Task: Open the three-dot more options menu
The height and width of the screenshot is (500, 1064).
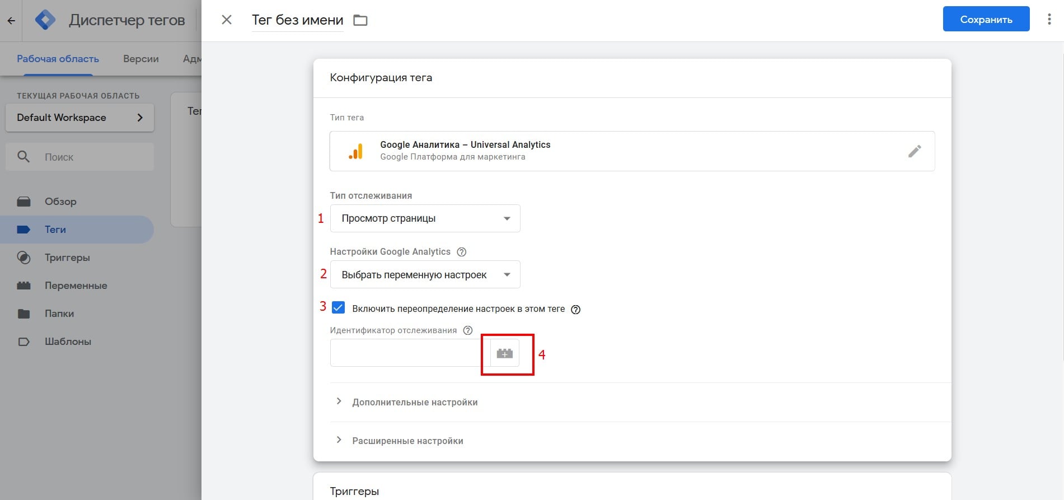Action: (x=1049, y=20)
